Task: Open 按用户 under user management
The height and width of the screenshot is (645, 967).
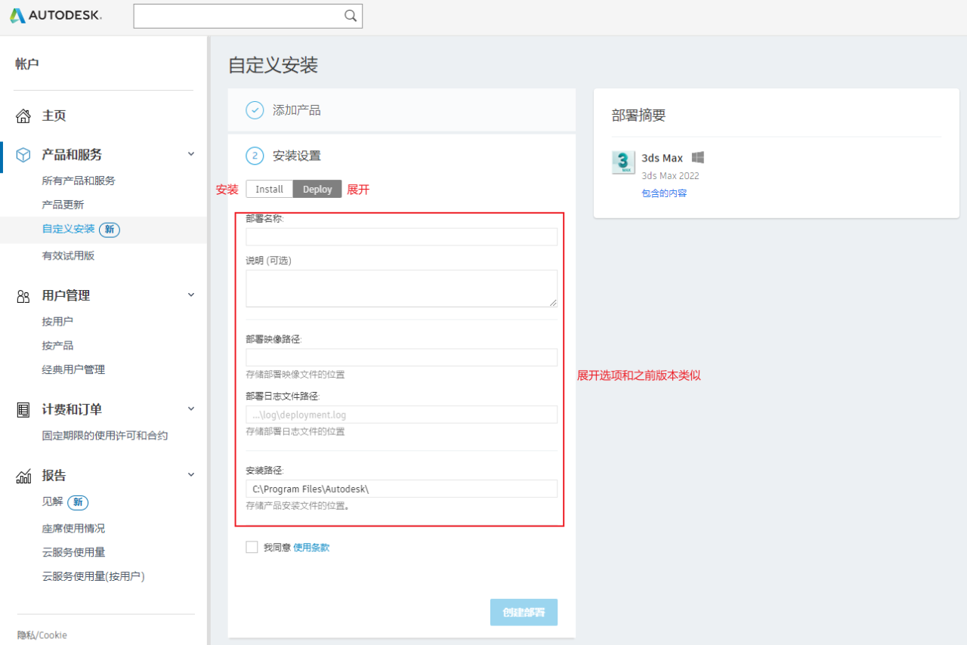Action: coord(57,322)
